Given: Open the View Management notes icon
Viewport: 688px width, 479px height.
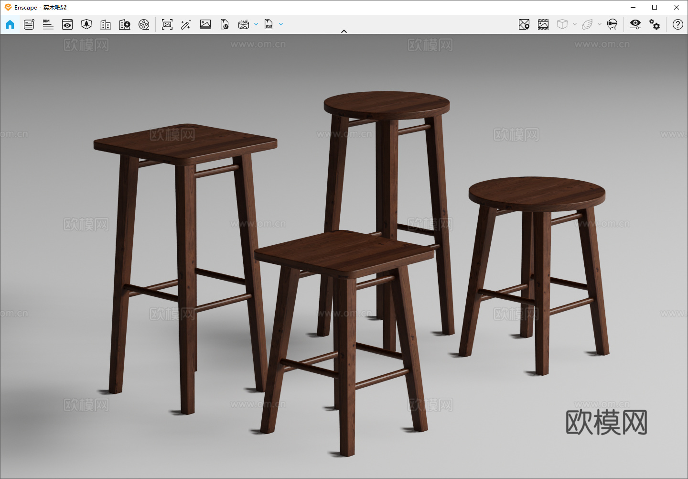Looking at the screenshot, I should (29, 24).
